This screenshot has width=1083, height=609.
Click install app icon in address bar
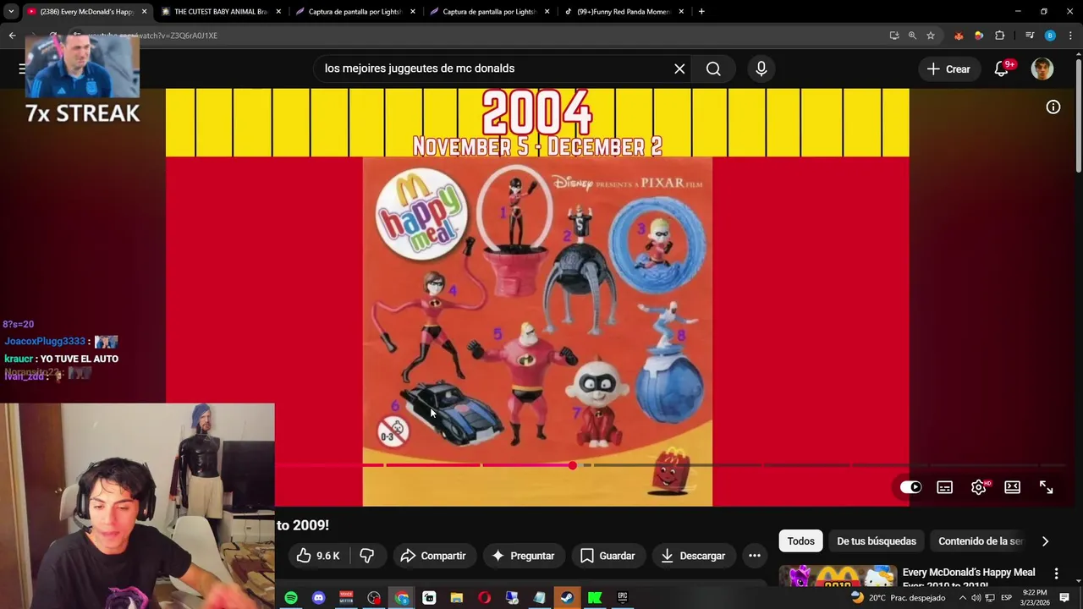click(x=894, y=36)
